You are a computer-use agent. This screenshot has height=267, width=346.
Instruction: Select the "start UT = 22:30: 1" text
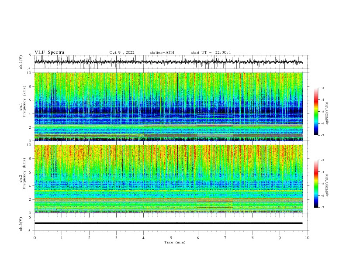click(211, 52)
